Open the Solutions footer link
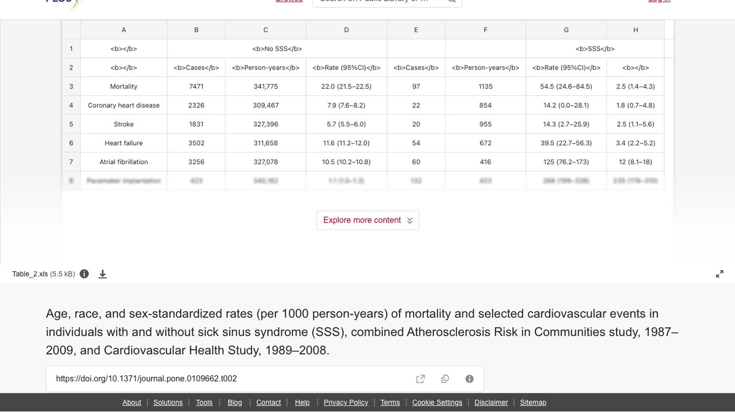This screenshot has width=735, height=413. 168,403
